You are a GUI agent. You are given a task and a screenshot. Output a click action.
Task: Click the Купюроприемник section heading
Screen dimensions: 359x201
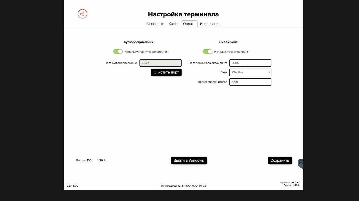click(x=138, y=42)
